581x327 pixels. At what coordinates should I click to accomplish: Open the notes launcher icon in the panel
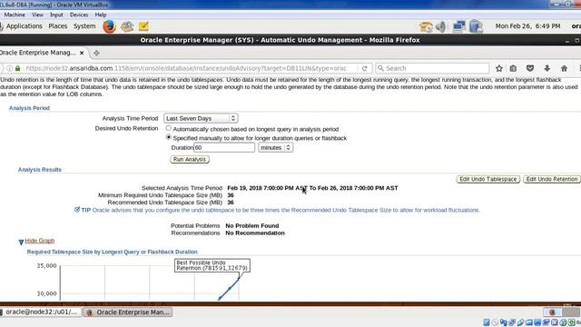click(x=143, y=26)
